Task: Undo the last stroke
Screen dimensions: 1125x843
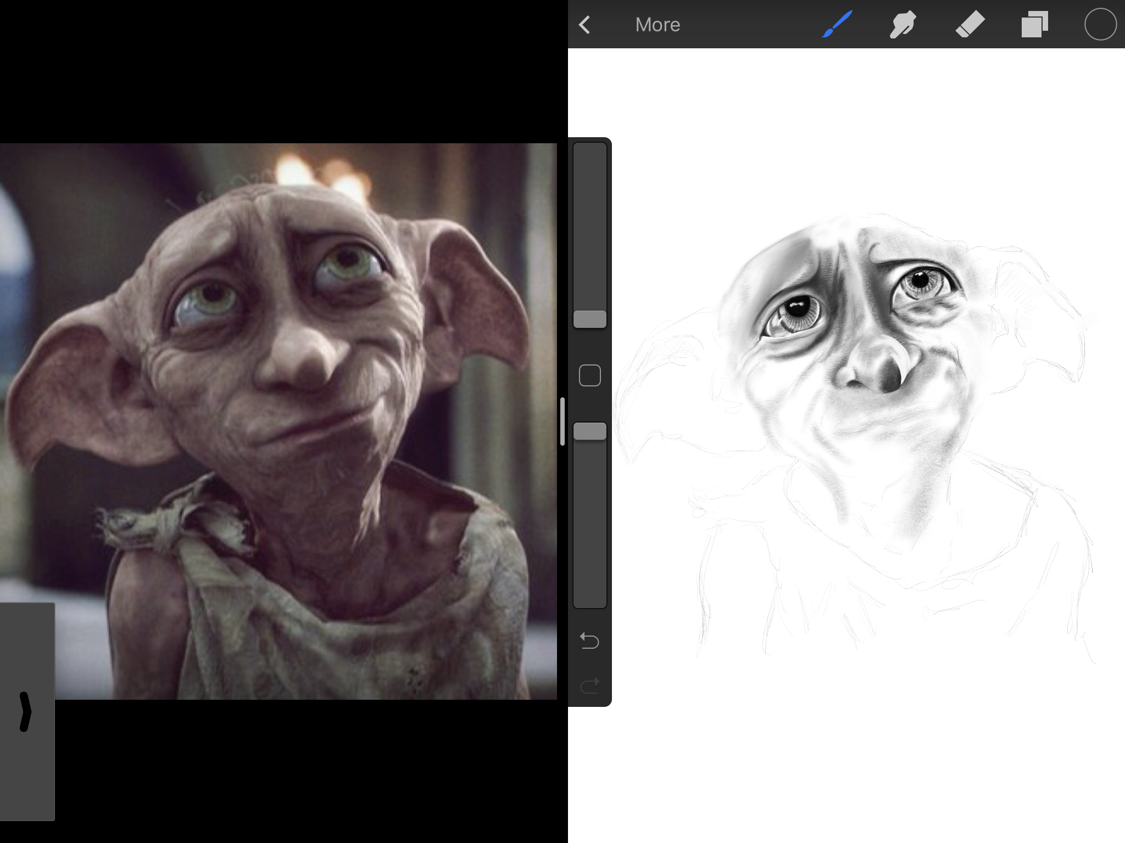Action: 589,640
